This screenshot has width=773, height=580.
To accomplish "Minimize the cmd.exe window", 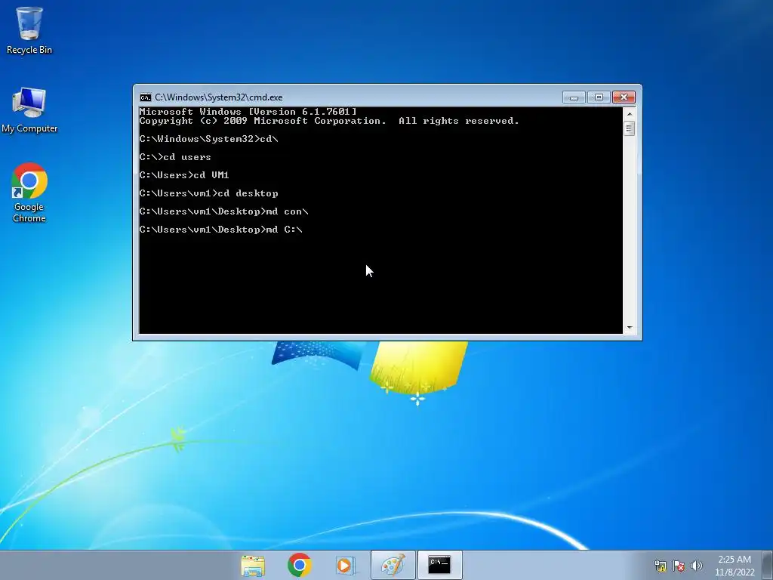I will pos(574,97).
